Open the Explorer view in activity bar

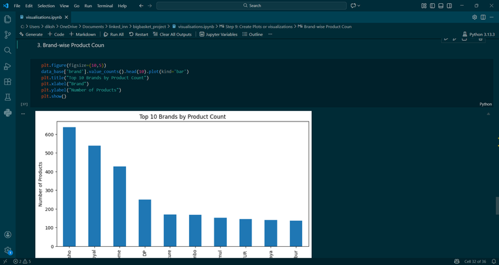8,19
